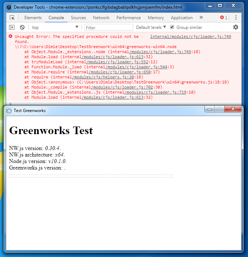Open helpers.js:20 link in require line
Screen dimensions: 248x257
(x=103, y=77)
